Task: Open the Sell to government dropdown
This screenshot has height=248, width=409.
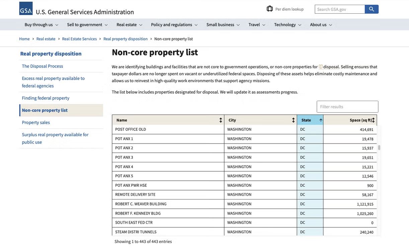Action: click(x=87, y=25)
